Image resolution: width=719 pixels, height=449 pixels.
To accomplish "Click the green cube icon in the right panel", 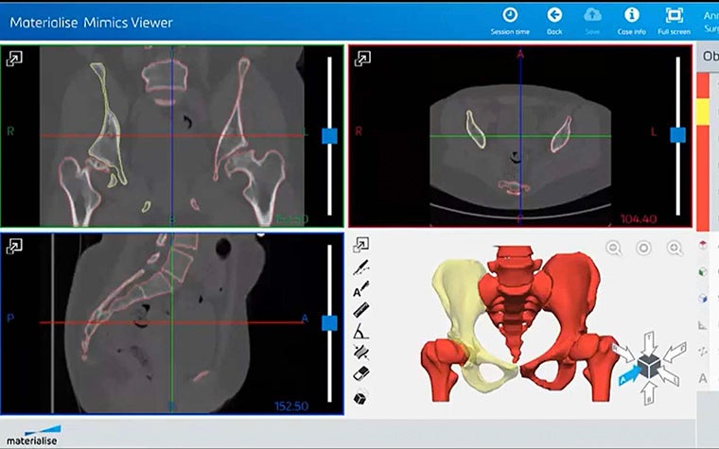I will tap(703, 272).
